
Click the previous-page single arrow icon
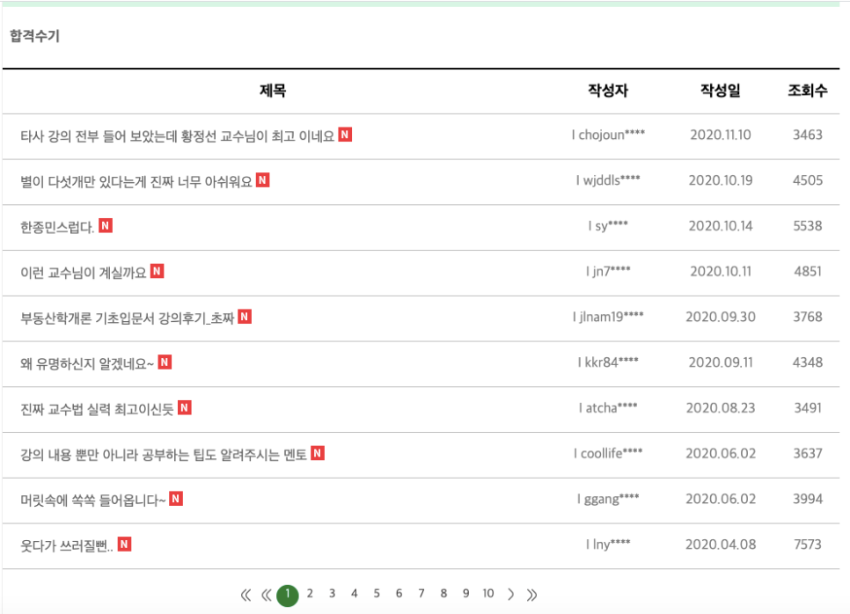click(x=266, y=594)
